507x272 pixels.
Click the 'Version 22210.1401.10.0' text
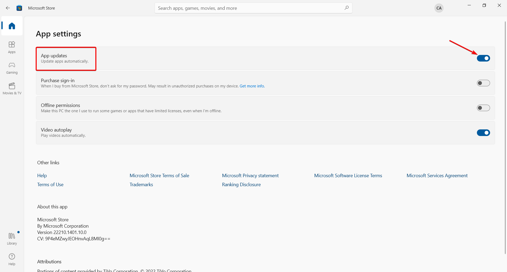pos(62,232)
